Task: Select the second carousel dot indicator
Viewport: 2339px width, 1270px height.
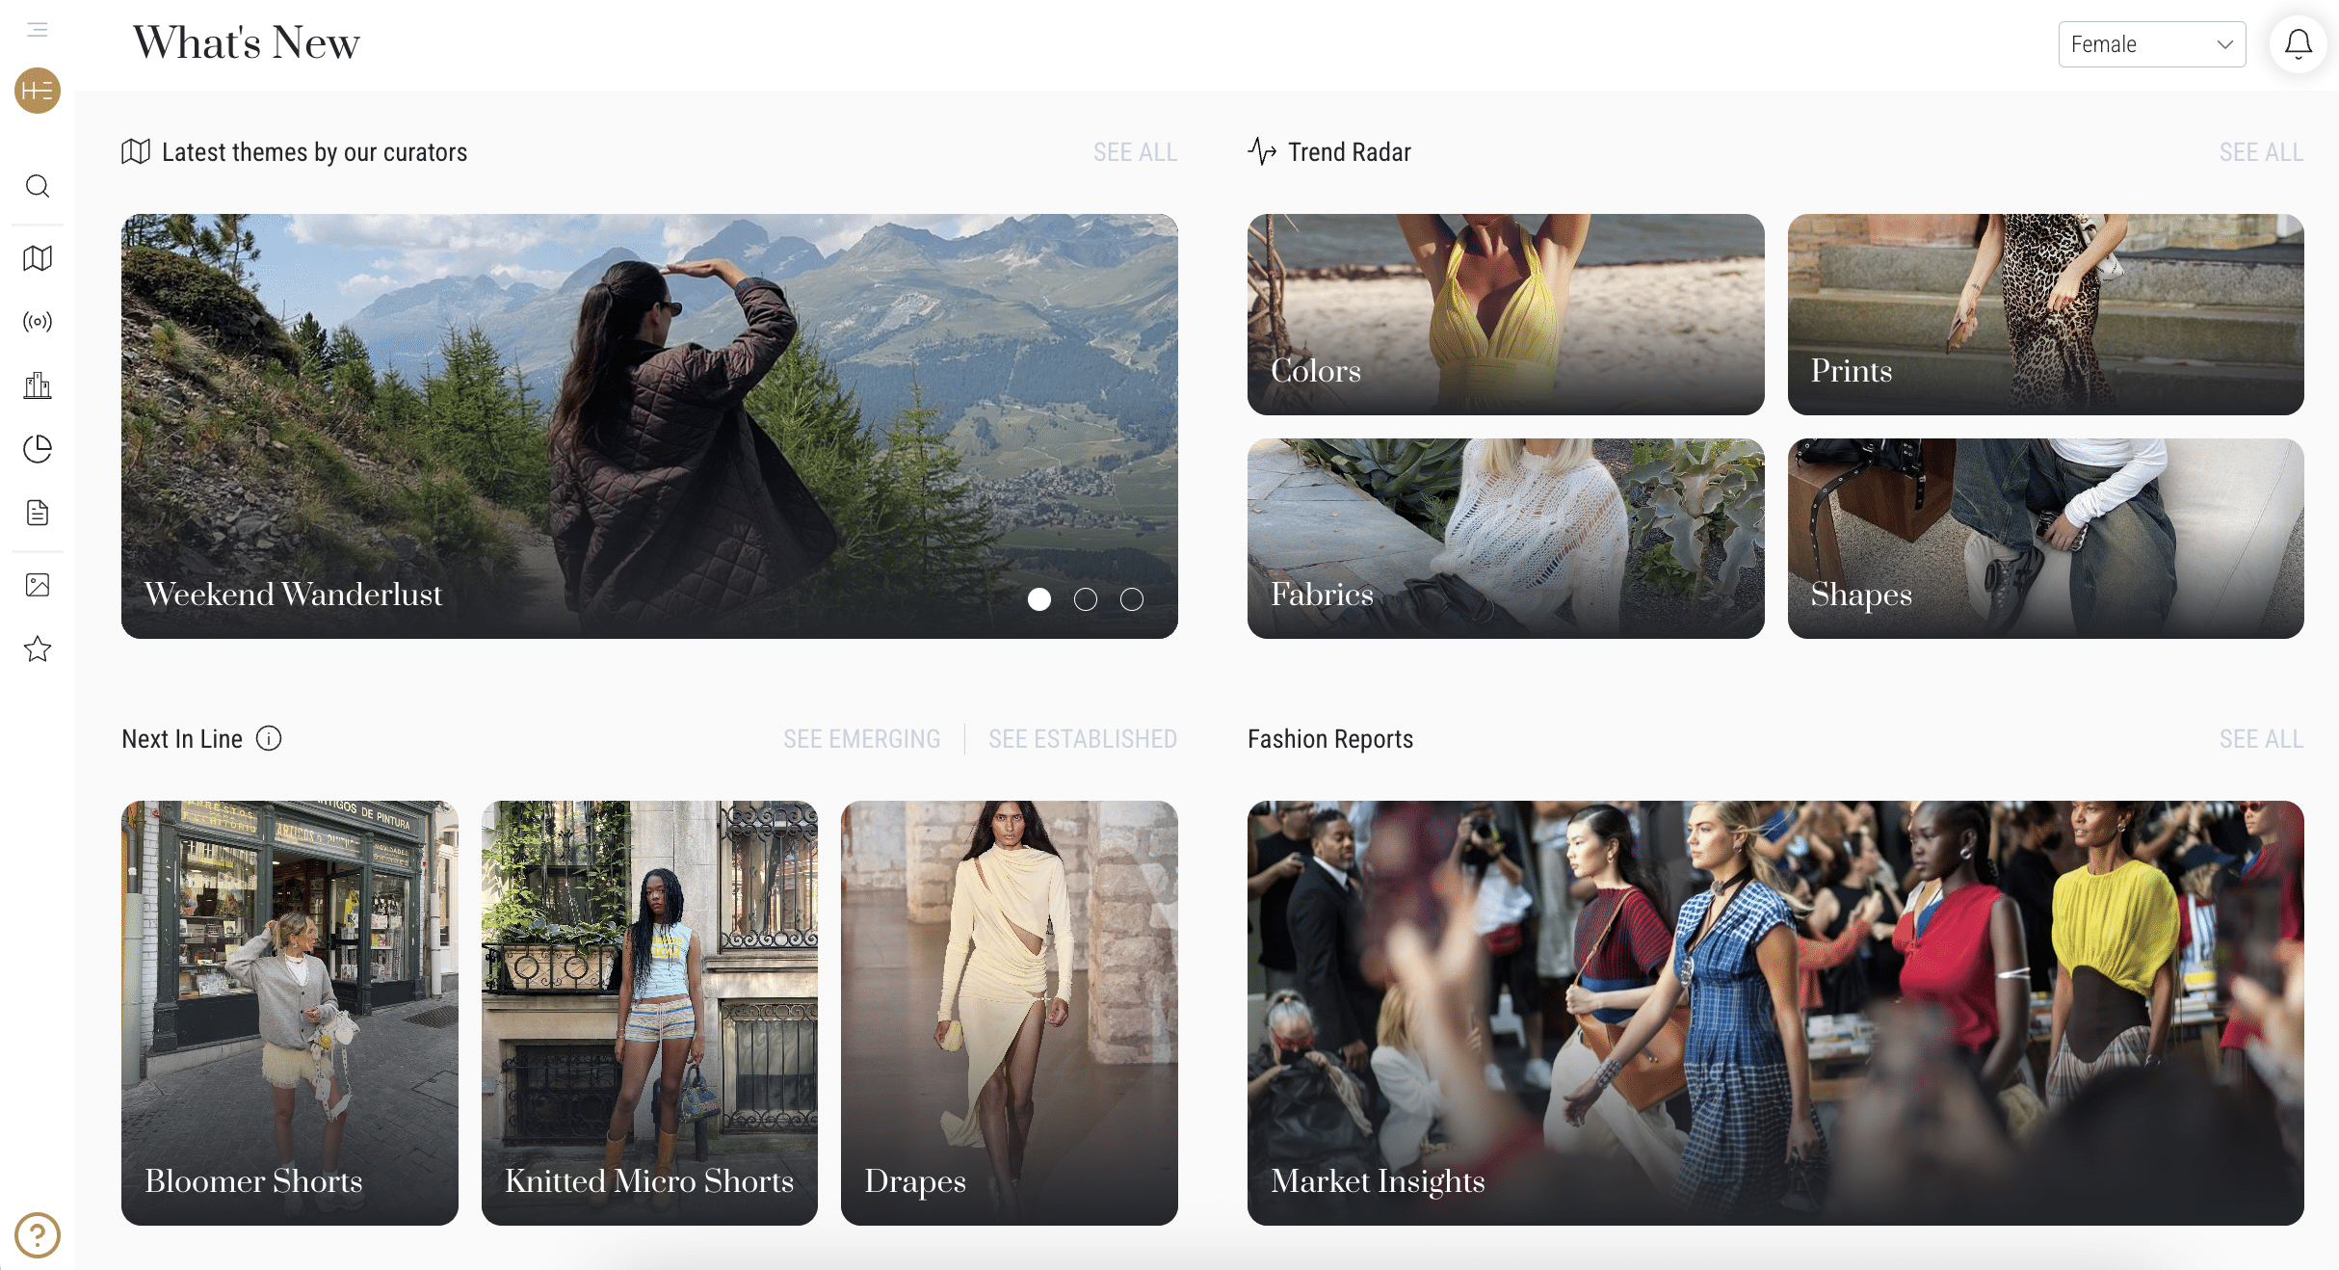Action: [x=1086, y=599]
